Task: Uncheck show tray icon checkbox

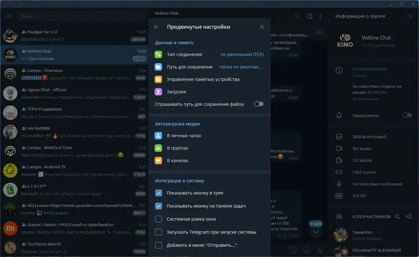Action: click(159, 193)
